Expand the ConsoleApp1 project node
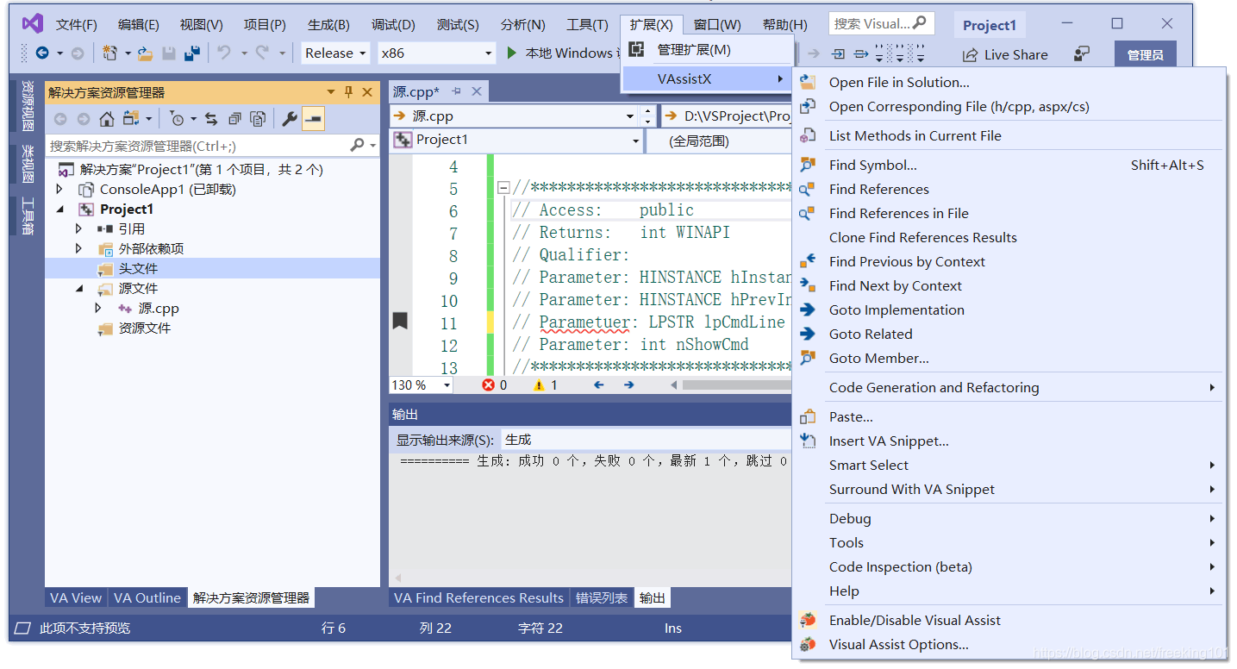This screenshot has width=1237, height=669. (59, 190)
